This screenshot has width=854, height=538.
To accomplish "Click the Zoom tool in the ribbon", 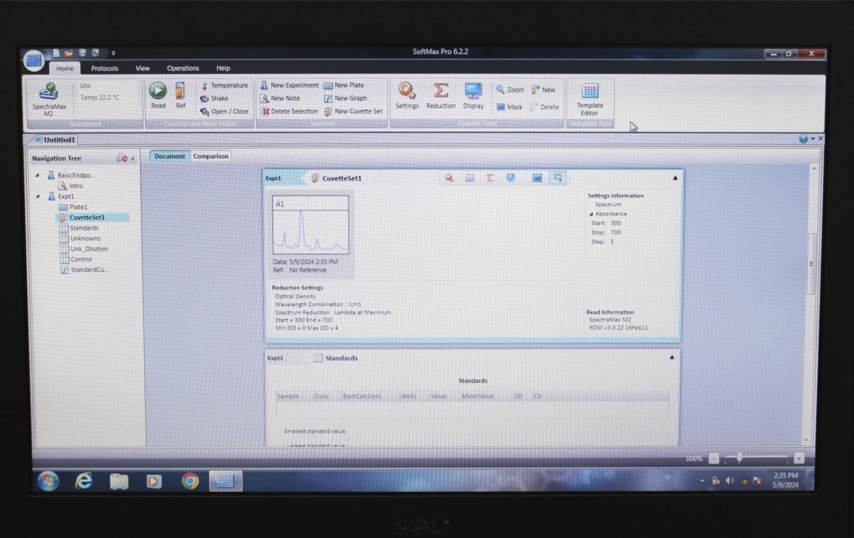I will [510, 90].
